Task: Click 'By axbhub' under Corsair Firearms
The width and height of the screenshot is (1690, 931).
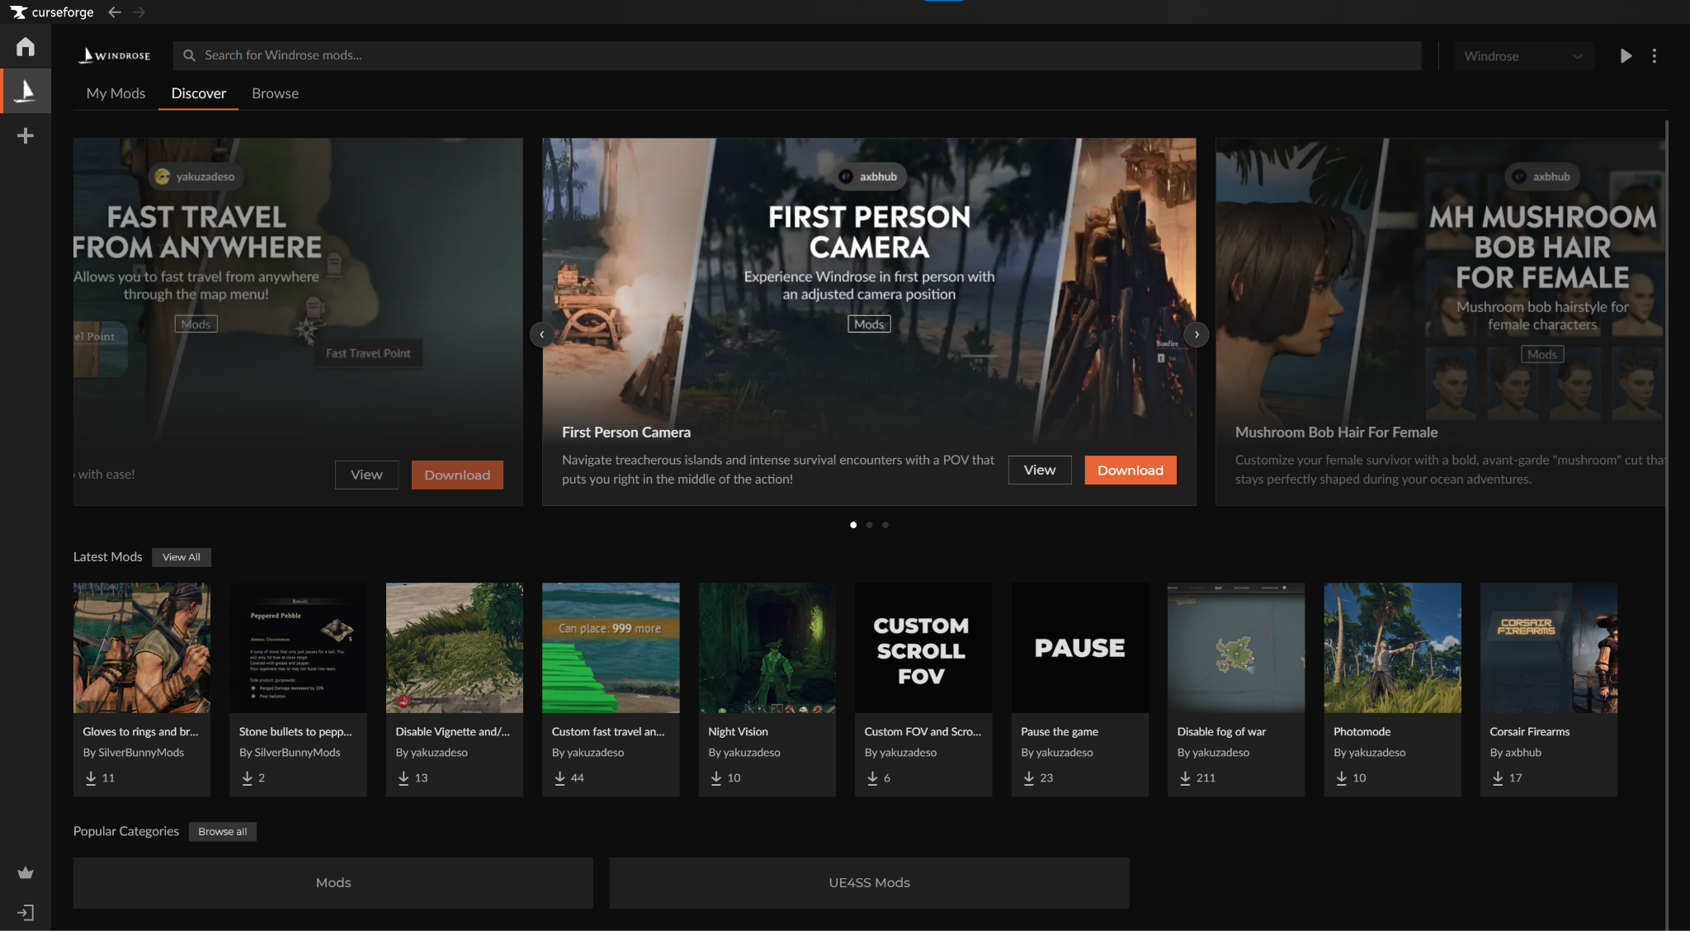Action: [1515, 753]
